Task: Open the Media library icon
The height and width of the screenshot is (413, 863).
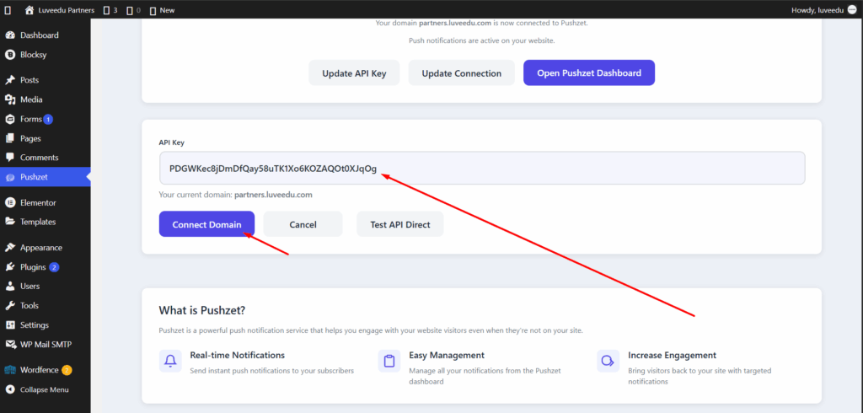Action: pyautogui.click(x=10, y=99)
